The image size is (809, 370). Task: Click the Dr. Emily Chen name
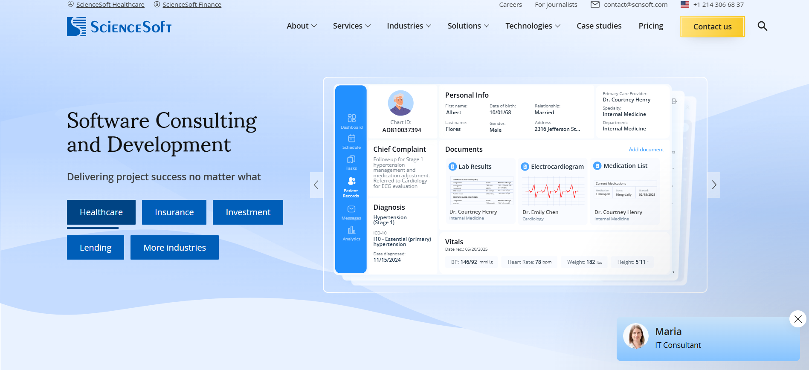coord(540,212)
